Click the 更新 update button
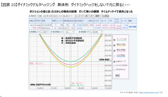This screenshot has height=97, width=168. [117, 76]
